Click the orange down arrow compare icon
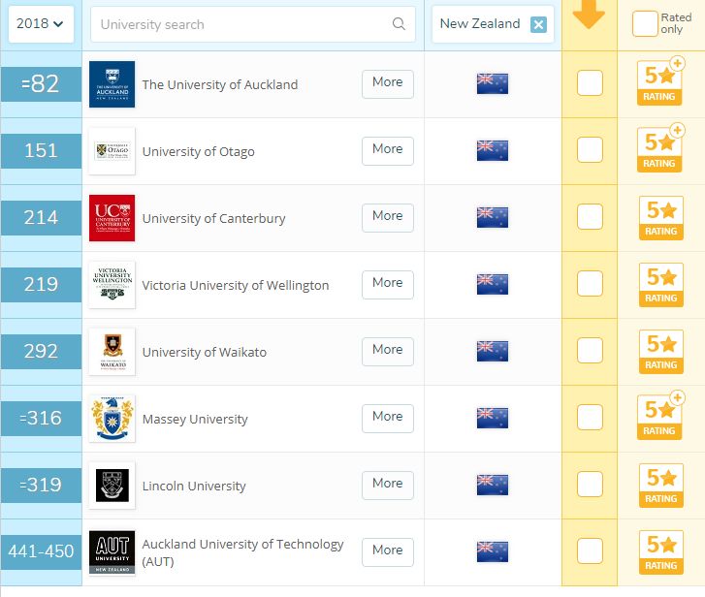The height and width of the screenshot is (597, 705). tap(589, 16)
